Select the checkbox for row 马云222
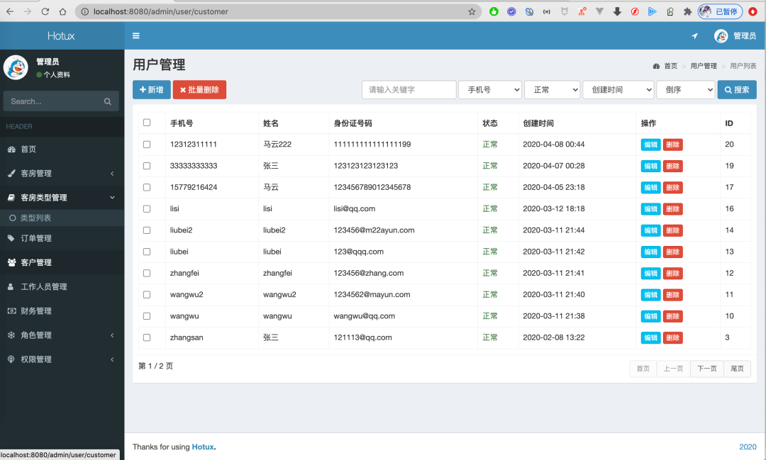The height and width of the screenshot is (460, 766). (x=147, y=145)
